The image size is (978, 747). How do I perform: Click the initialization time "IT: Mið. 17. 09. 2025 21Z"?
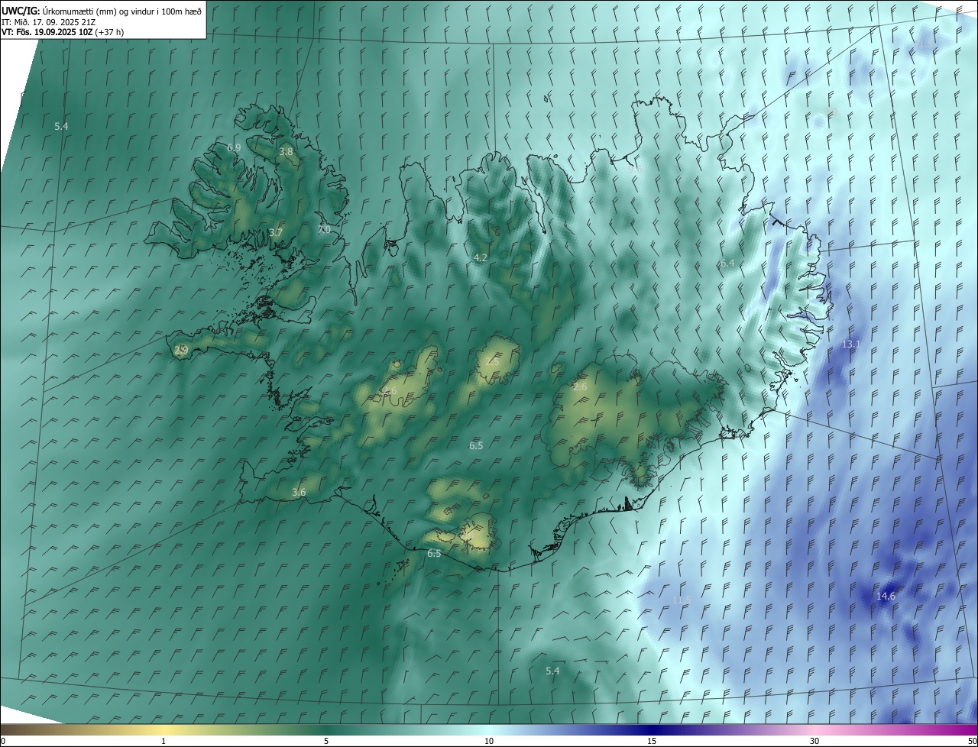point(48,22)
